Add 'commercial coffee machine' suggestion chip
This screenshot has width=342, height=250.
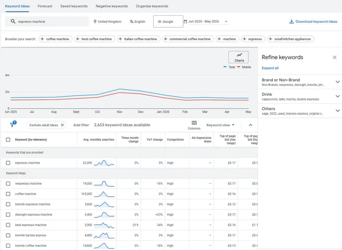(x=188, y=39)
